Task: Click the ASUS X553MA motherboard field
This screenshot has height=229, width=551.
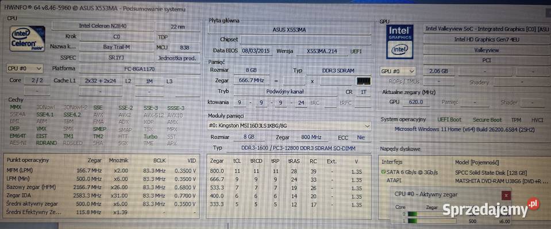Action: pos(289,30)
